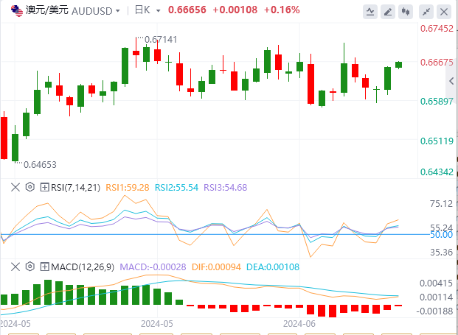Open MACD indicator settings hexagon icon
The width and height of the screenshot is (458, 335).
tap(30, 267)
